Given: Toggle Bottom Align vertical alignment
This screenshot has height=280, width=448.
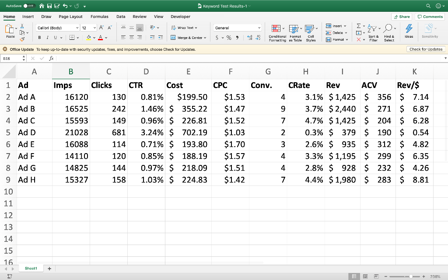Looking at the screenshot, I should [140, 28].
